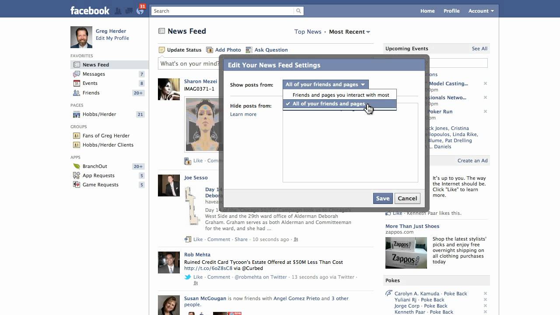Open the Most Recent dropdown arrow
Viewport: 560px width, 315px height.
click(x=368, y=32)
